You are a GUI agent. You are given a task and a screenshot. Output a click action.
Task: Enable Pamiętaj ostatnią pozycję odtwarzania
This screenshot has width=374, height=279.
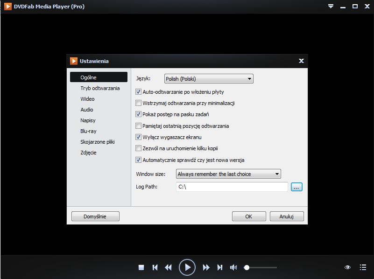(x=138, y=126)
